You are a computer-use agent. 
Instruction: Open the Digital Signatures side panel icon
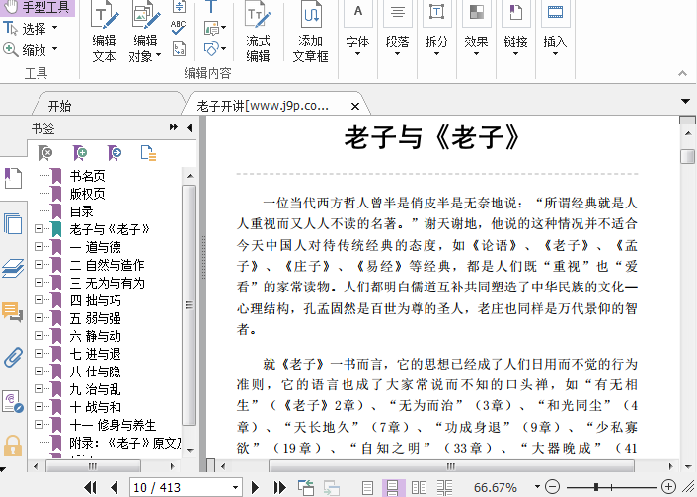coord(13,401)
